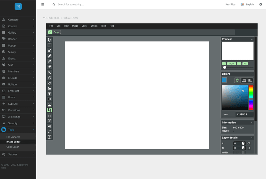The image size is (266, 179).
Task: Expand the Settings sidebar menu
Action: click(18, 154)
